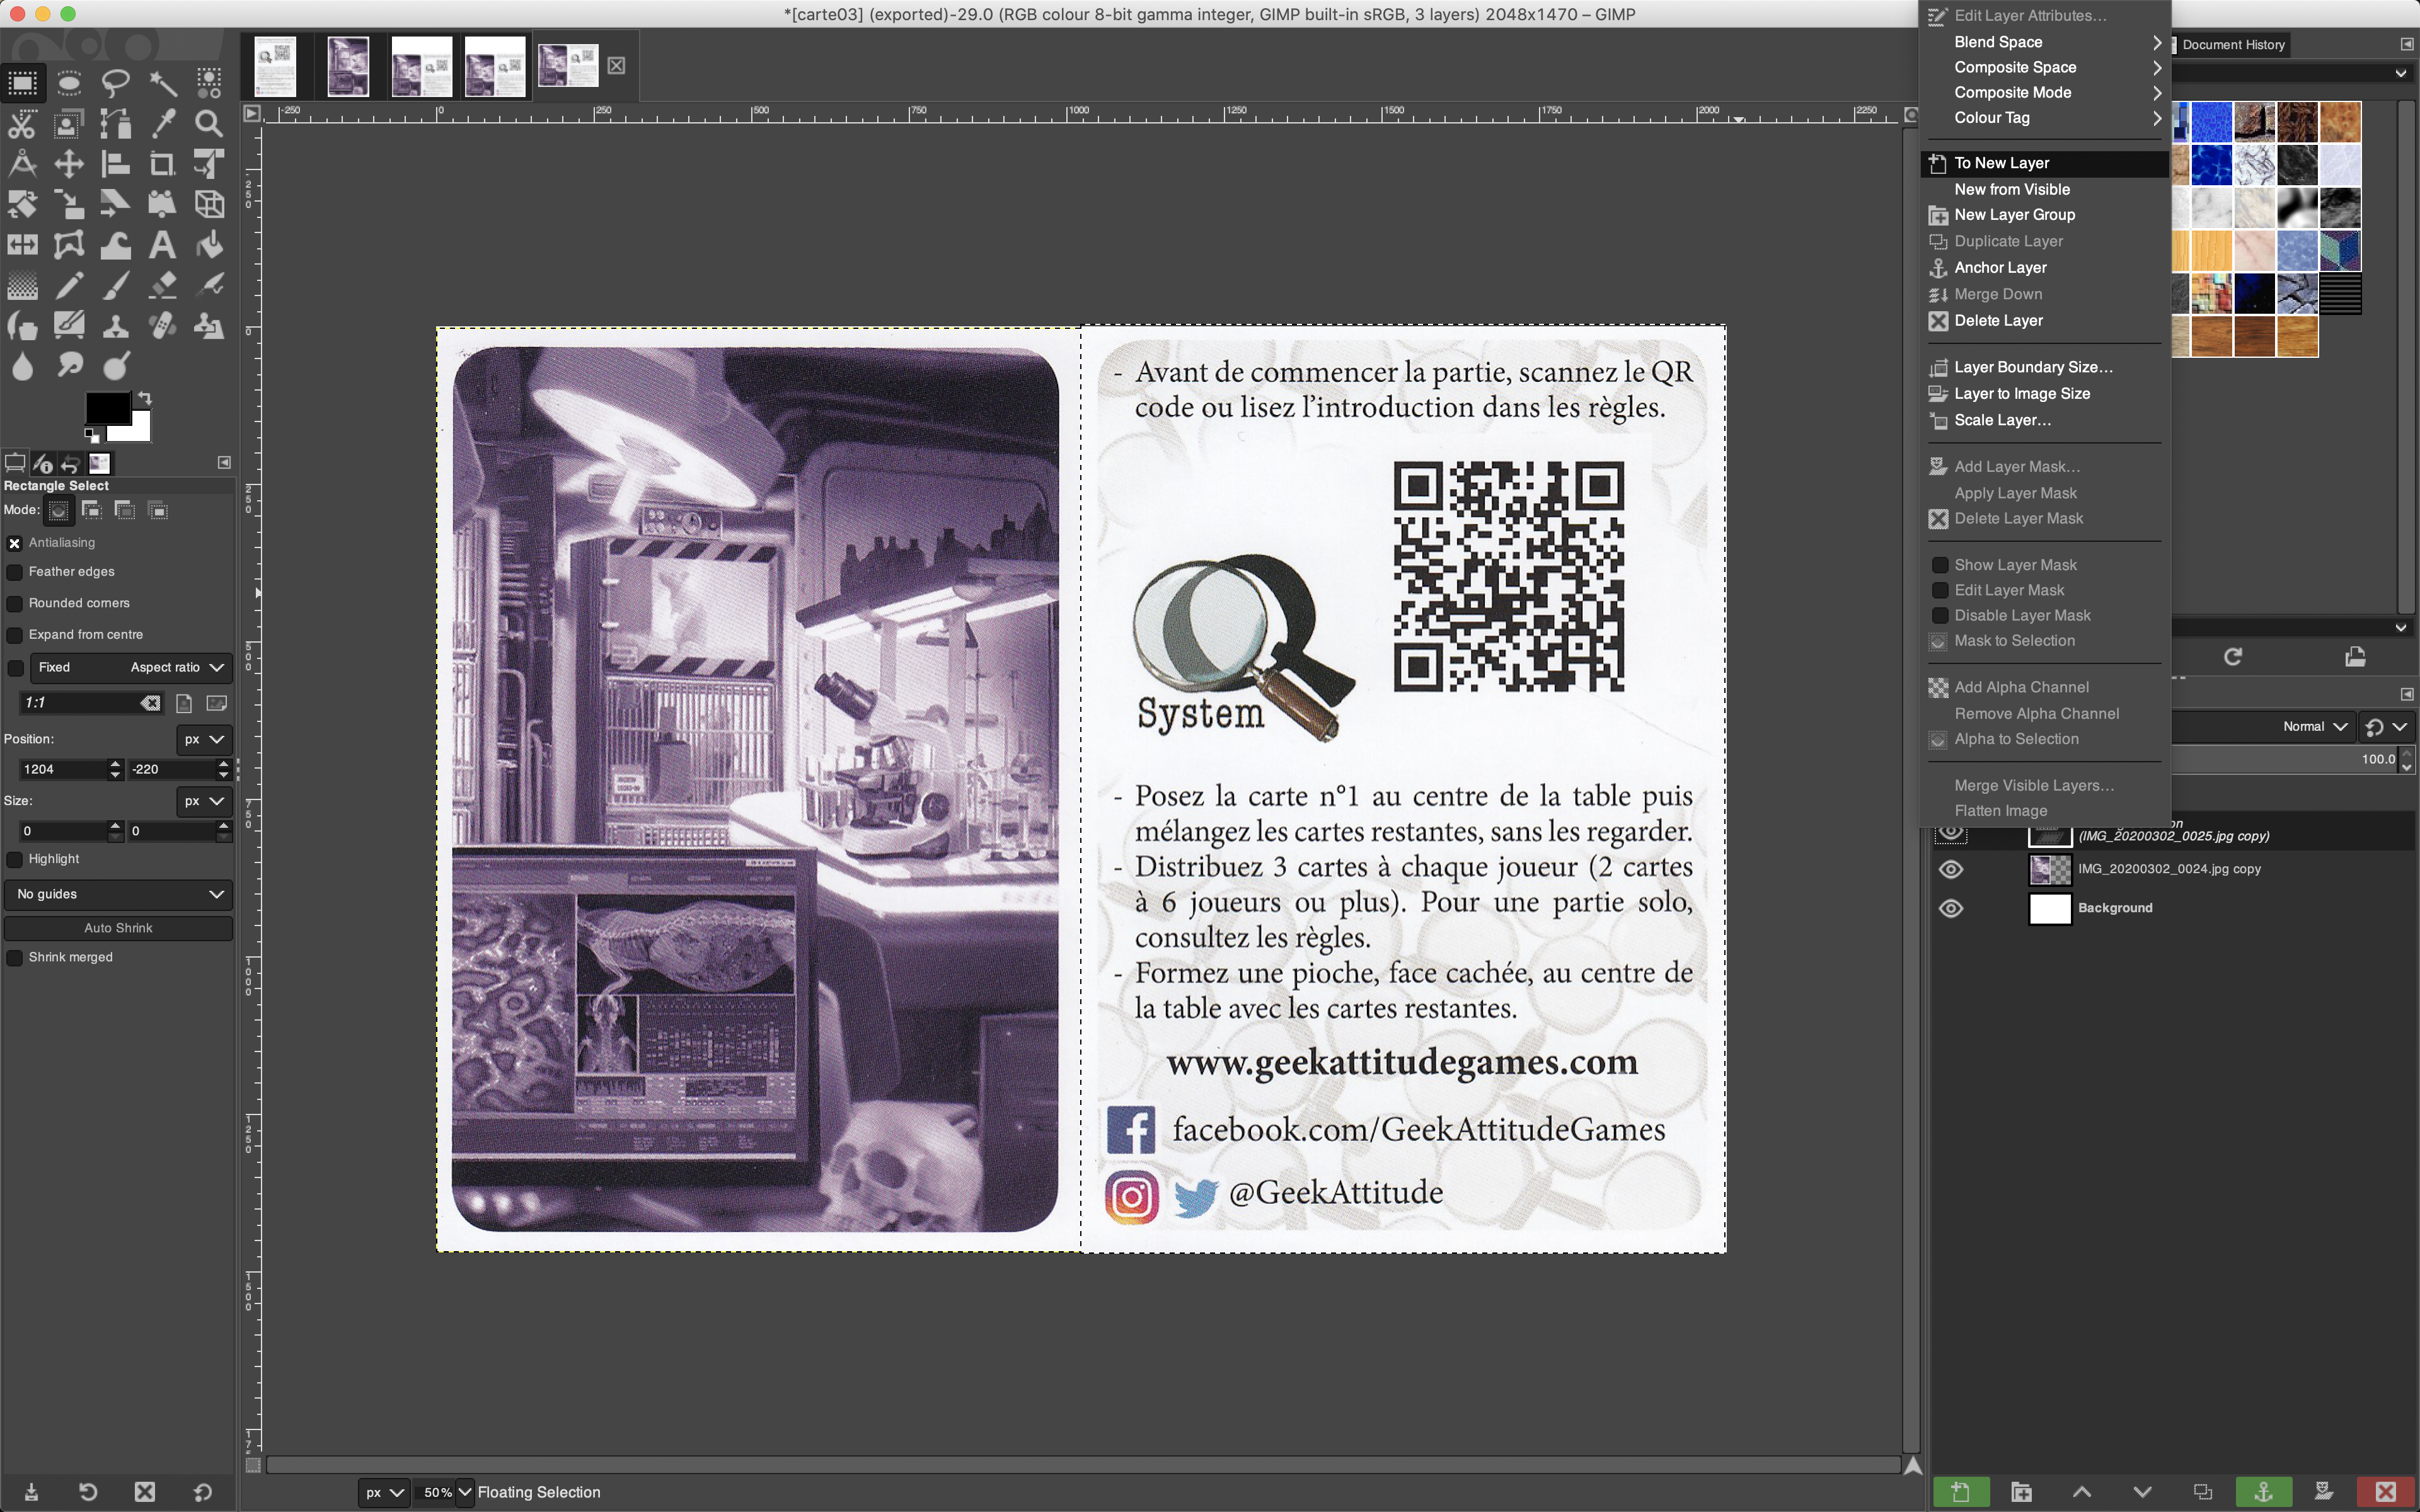Screen dimensions: 2420x1512
Task: Select the Colour Picker eyedropper tool
Action: (162, 124)
